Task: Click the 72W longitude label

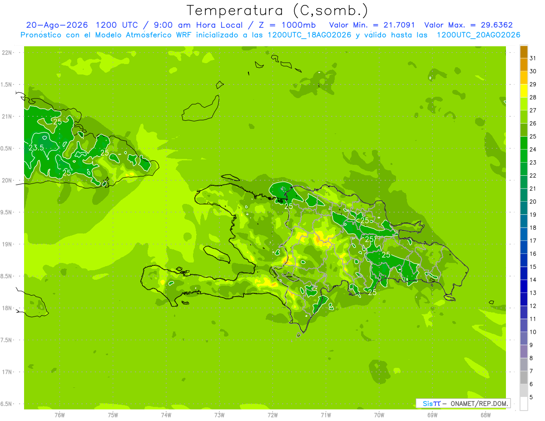Action: 272,415
